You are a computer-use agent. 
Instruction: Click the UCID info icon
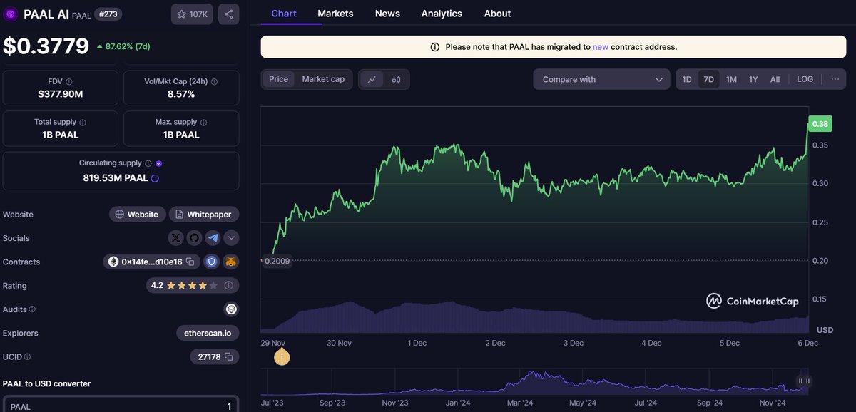(28, 357)
